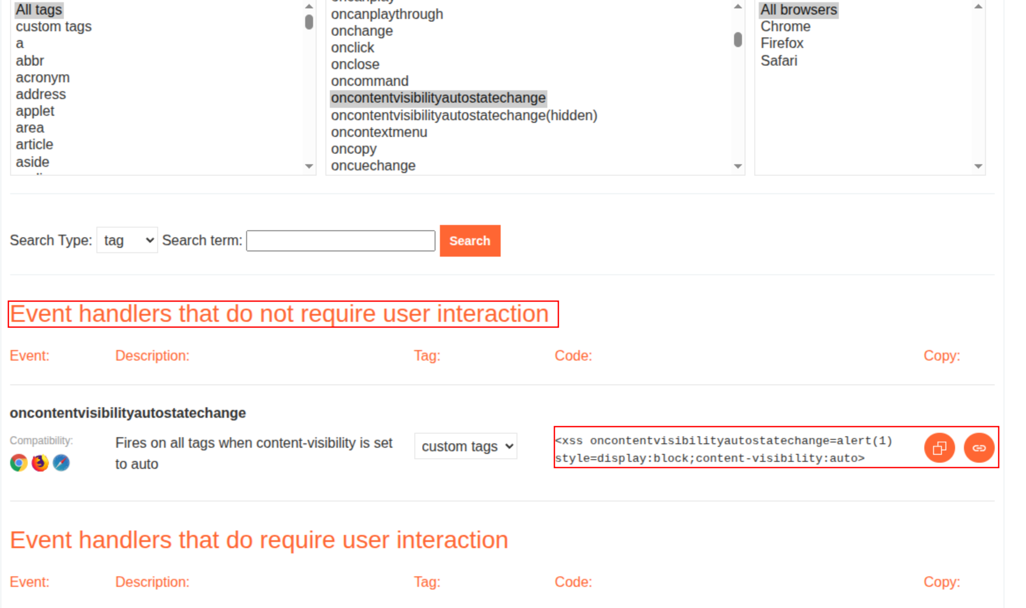Select the abbr tag in the tags list
The width and height of the screenshot is (1026, 608).
[30, 60]
